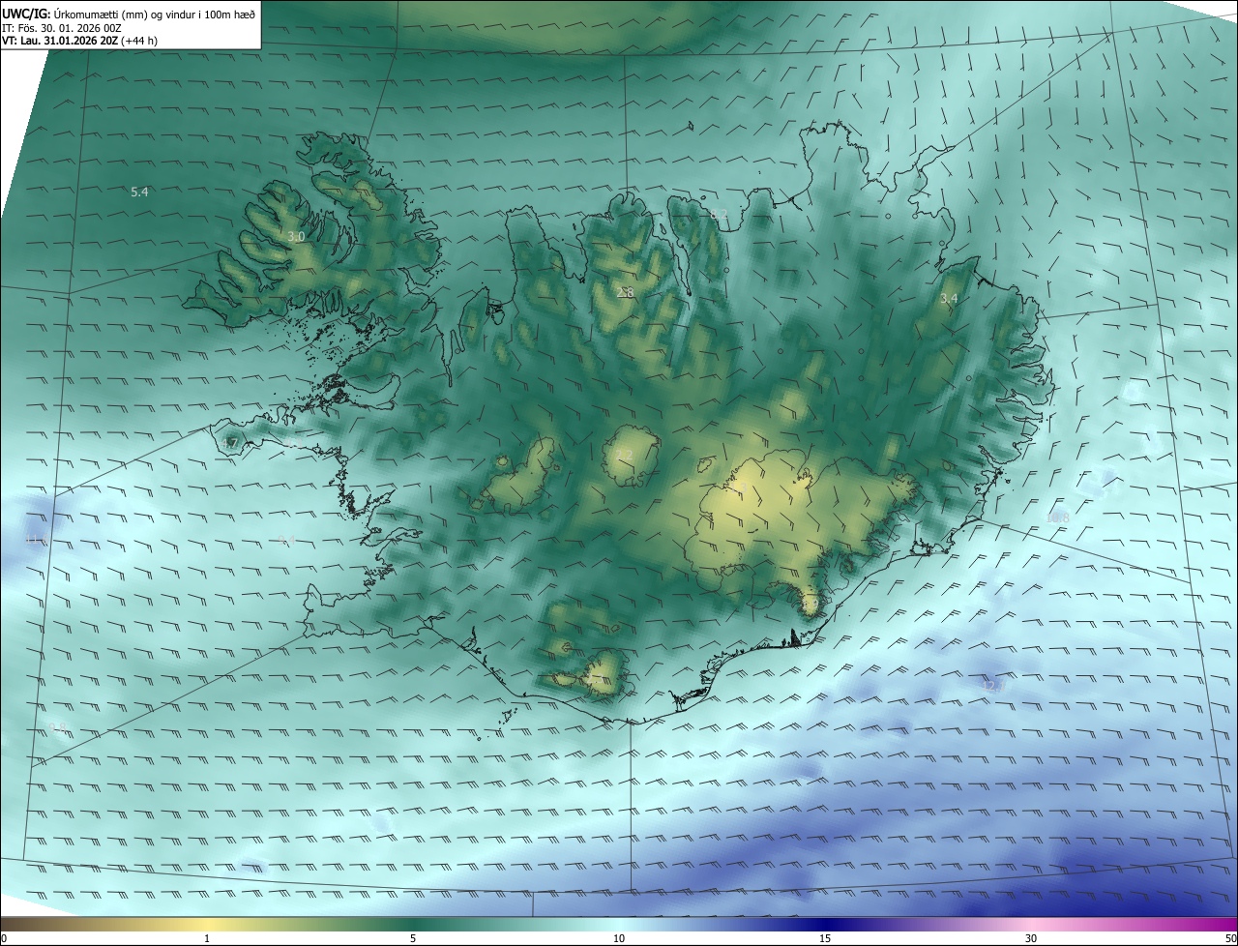Click the 2.8 value label on the map
This screenshot has width=1238, height=946.
tap(625, 292)
